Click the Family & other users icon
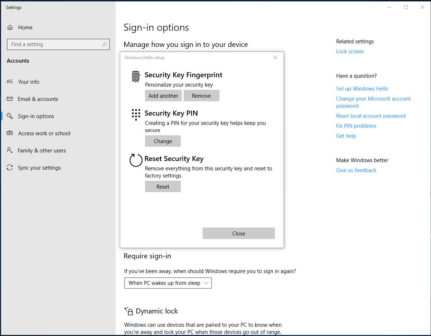 pos(10,151)
